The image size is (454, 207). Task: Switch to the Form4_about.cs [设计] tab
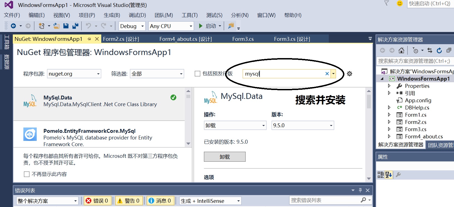click(186, 39)
